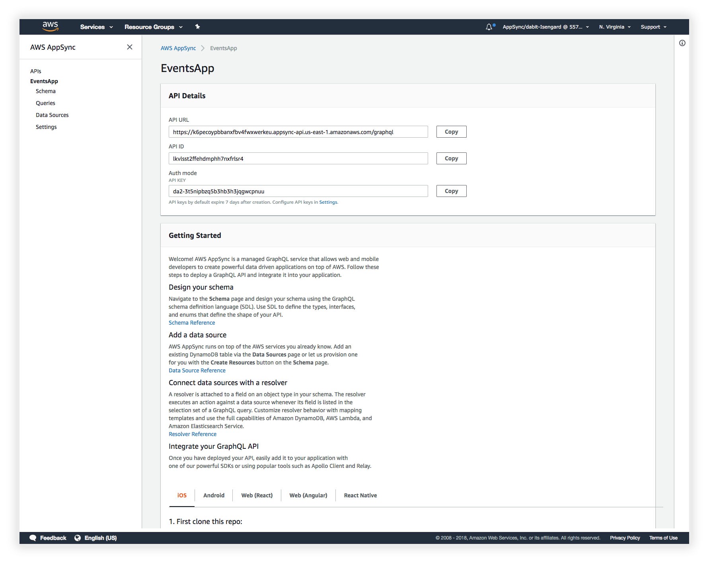Open the Queries page in sidebar

click(x=45, y=103)
